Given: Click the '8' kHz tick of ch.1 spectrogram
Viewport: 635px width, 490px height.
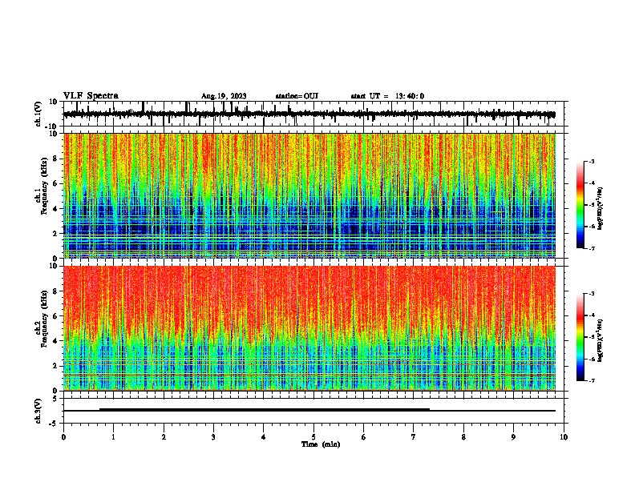Looking at the screenshot, I should tap(56, 159).
